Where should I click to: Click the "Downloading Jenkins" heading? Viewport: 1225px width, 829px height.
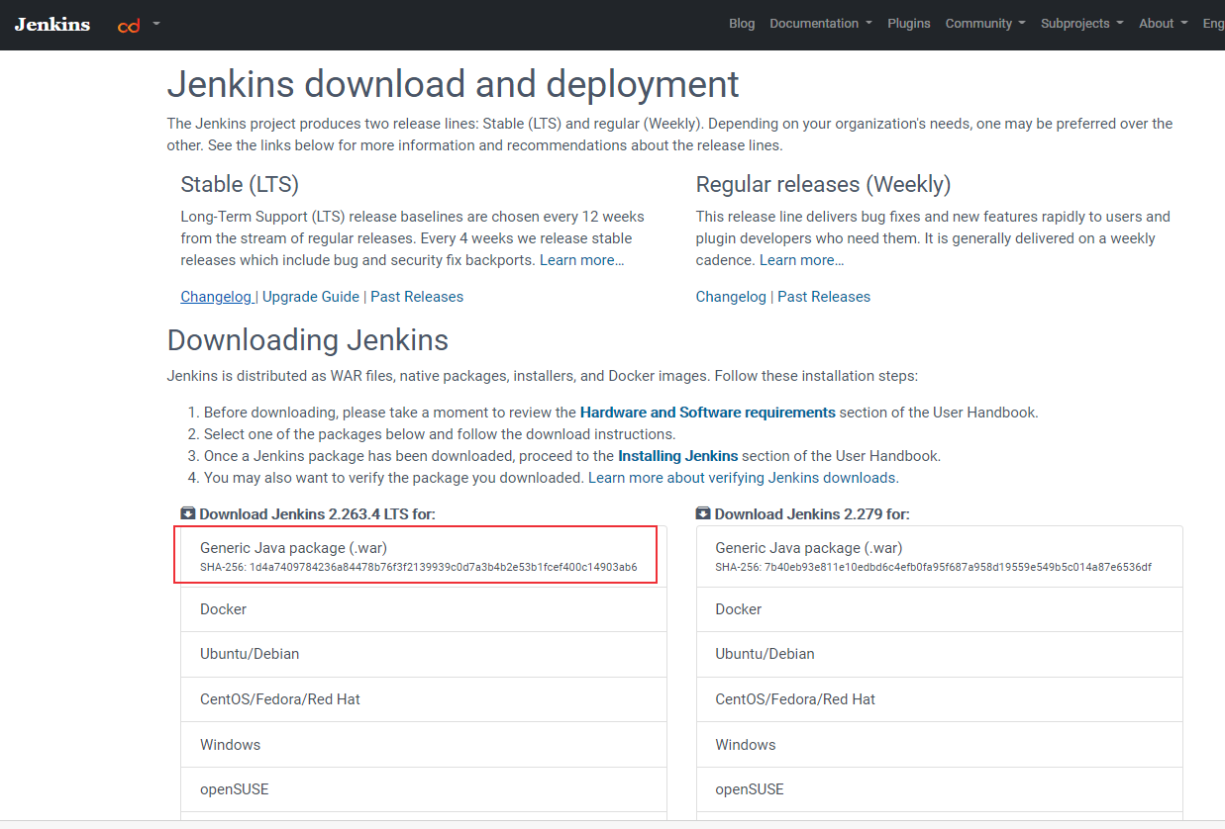pyautogui.click(x=308, y=340)
